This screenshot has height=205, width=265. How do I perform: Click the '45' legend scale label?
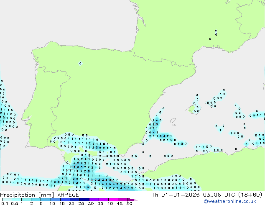coord(120,203)
